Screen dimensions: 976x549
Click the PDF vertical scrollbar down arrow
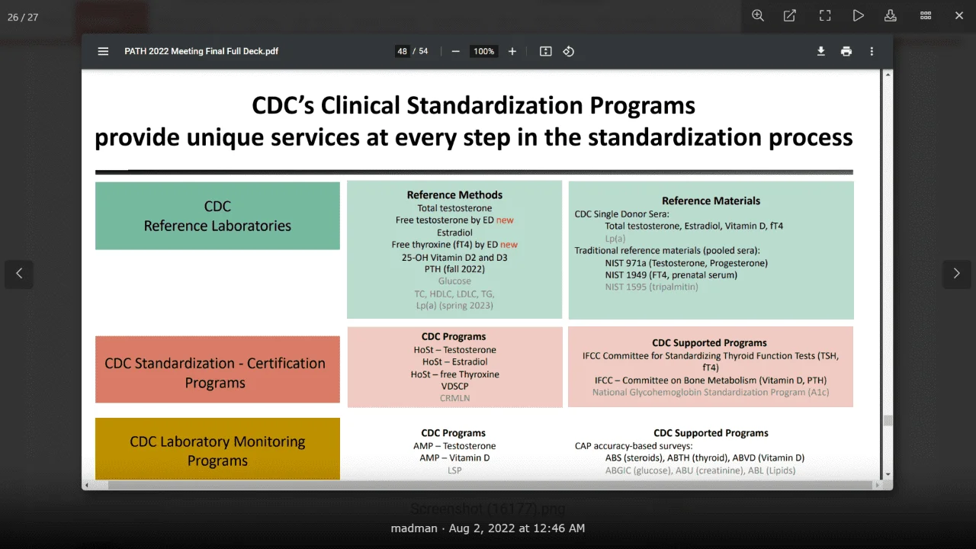tap(887, 474)
